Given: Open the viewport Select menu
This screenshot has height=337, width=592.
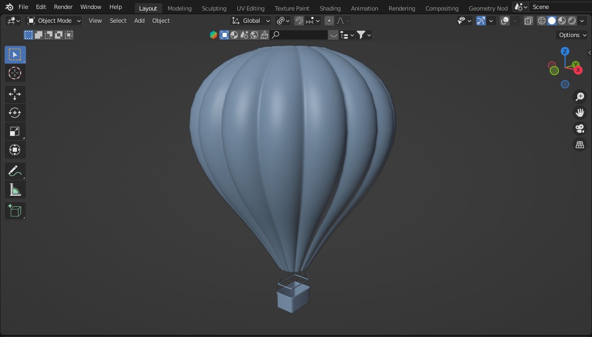Looking at the screenshot, I should pyautogui.click(x=118, y=21).
